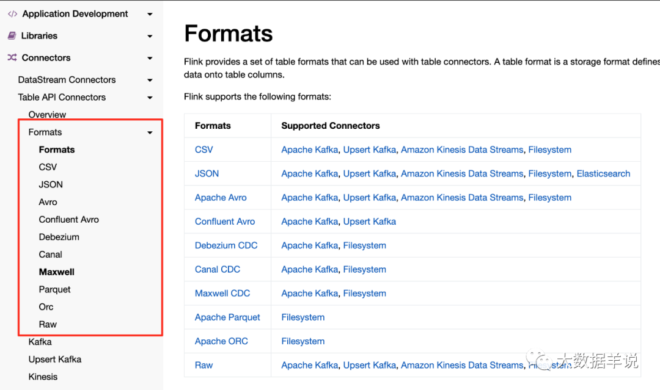
Task: Follow the CSV format link in table
Action: (x=204, y=150)
